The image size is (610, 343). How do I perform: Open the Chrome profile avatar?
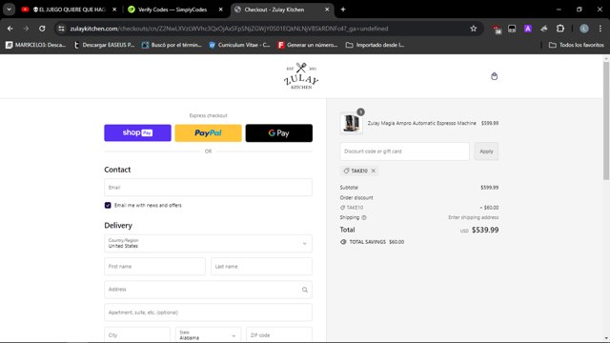click(x=584, y=29)
